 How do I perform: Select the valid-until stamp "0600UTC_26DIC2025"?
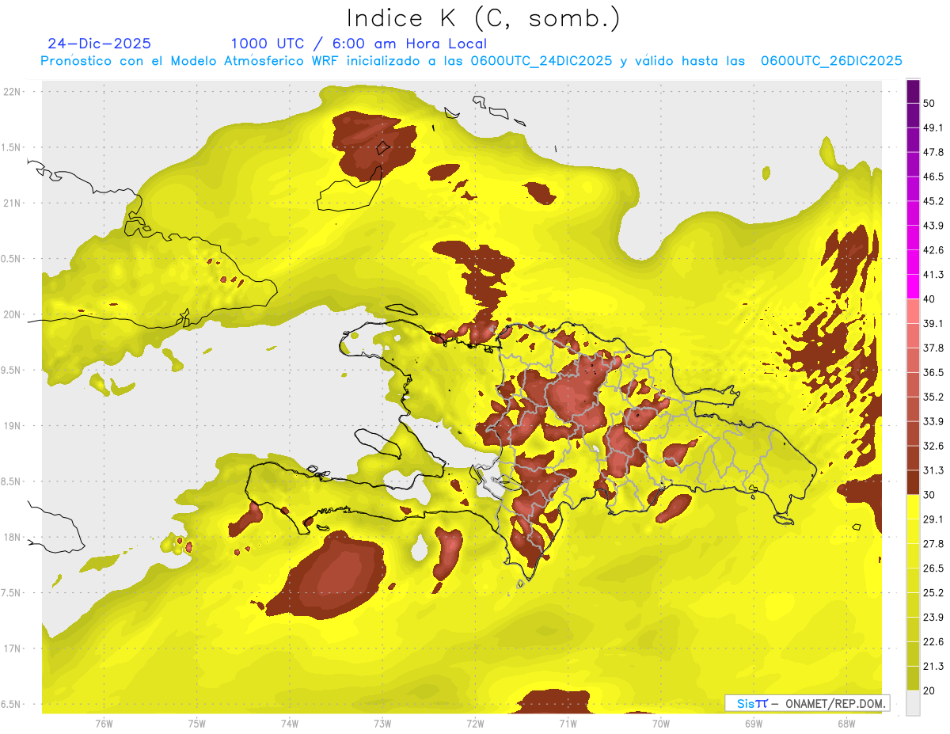(831, 61)
